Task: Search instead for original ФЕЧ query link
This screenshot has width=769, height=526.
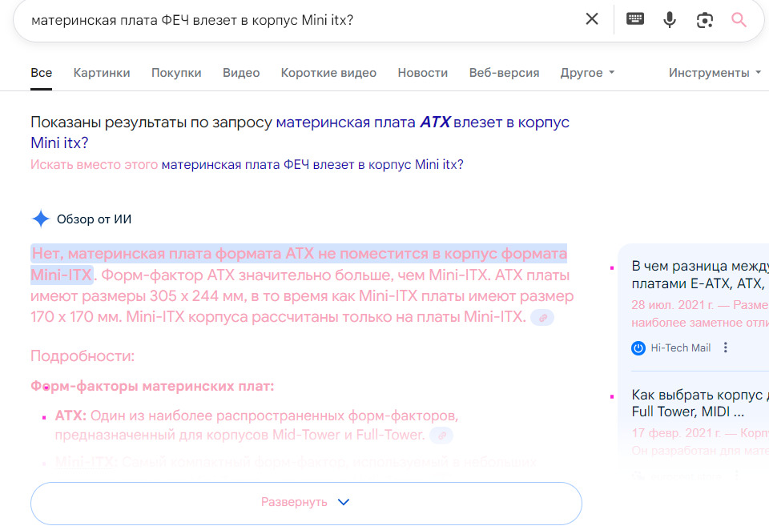Action: click(312, 164)
